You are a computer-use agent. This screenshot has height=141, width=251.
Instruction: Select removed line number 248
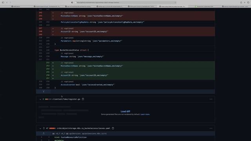pyautogui.click(x=40, y=31)
